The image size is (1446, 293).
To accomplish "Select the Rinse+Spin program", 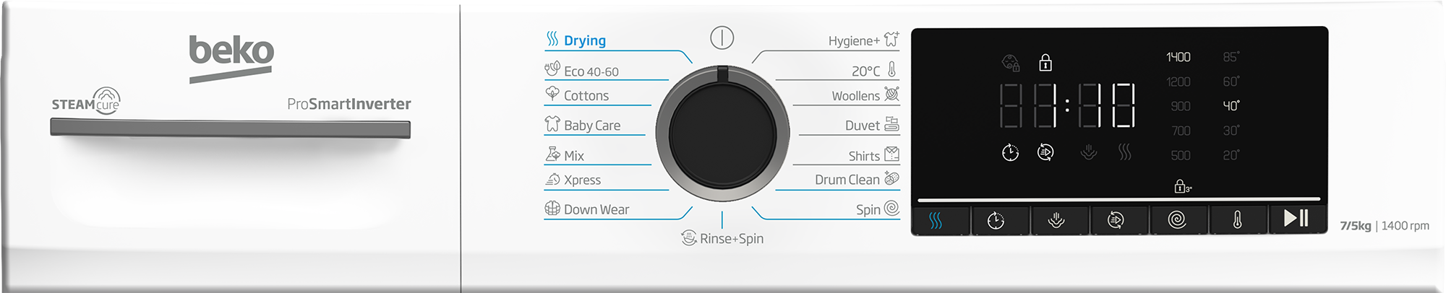I will (731, 239).
